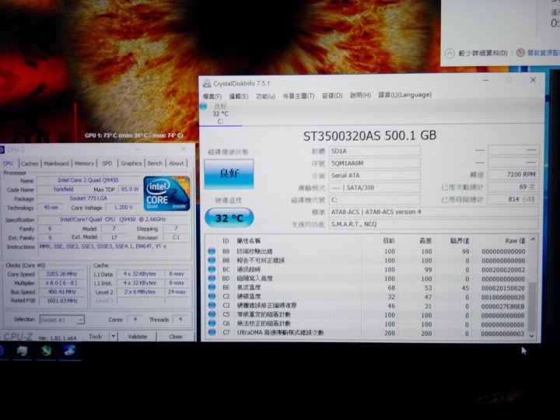Viewport: 560px width, 420px height.
Task: Click the B8 attribute status orb
Action: pyautogui.click(x=212, y=251)
